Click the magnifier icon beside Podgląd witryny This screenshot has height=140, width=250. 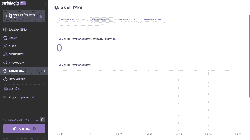pyautogui.click(x=5, y=120)
